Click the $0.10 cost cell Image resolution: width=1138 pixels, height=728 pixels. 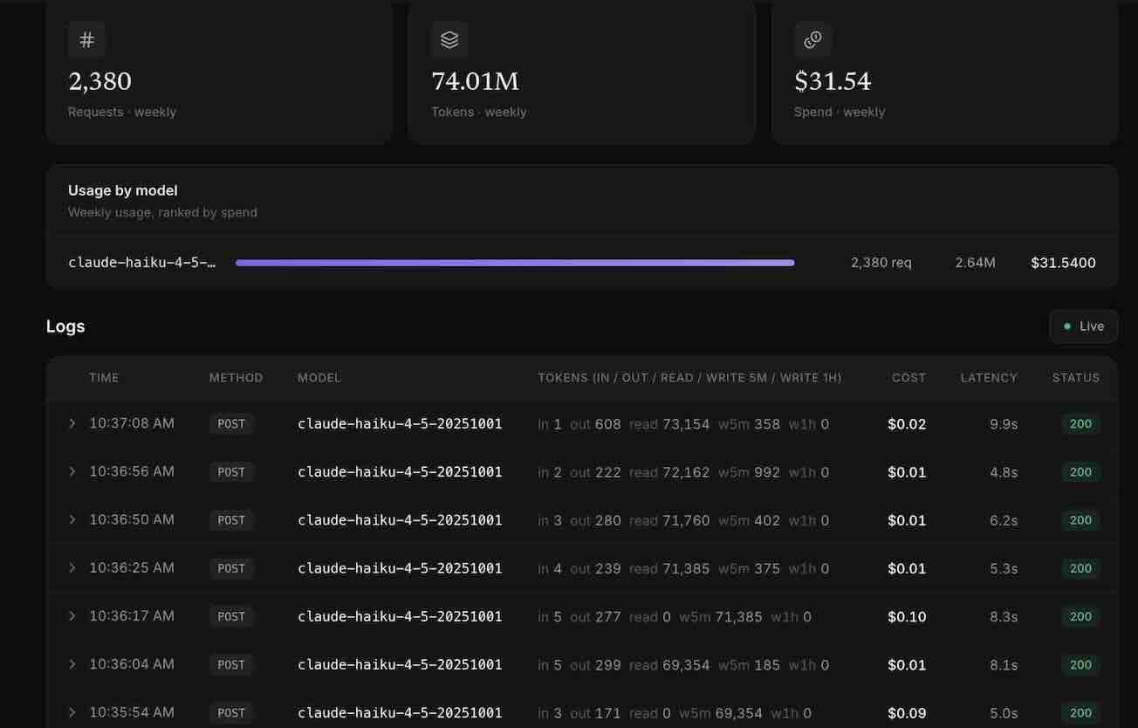point(907,616)
